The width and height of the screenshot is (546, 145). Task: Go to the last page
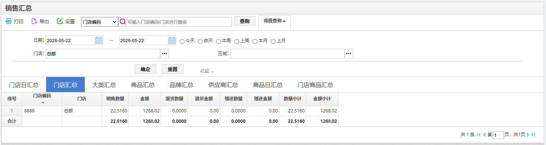(x=534, y=135)
